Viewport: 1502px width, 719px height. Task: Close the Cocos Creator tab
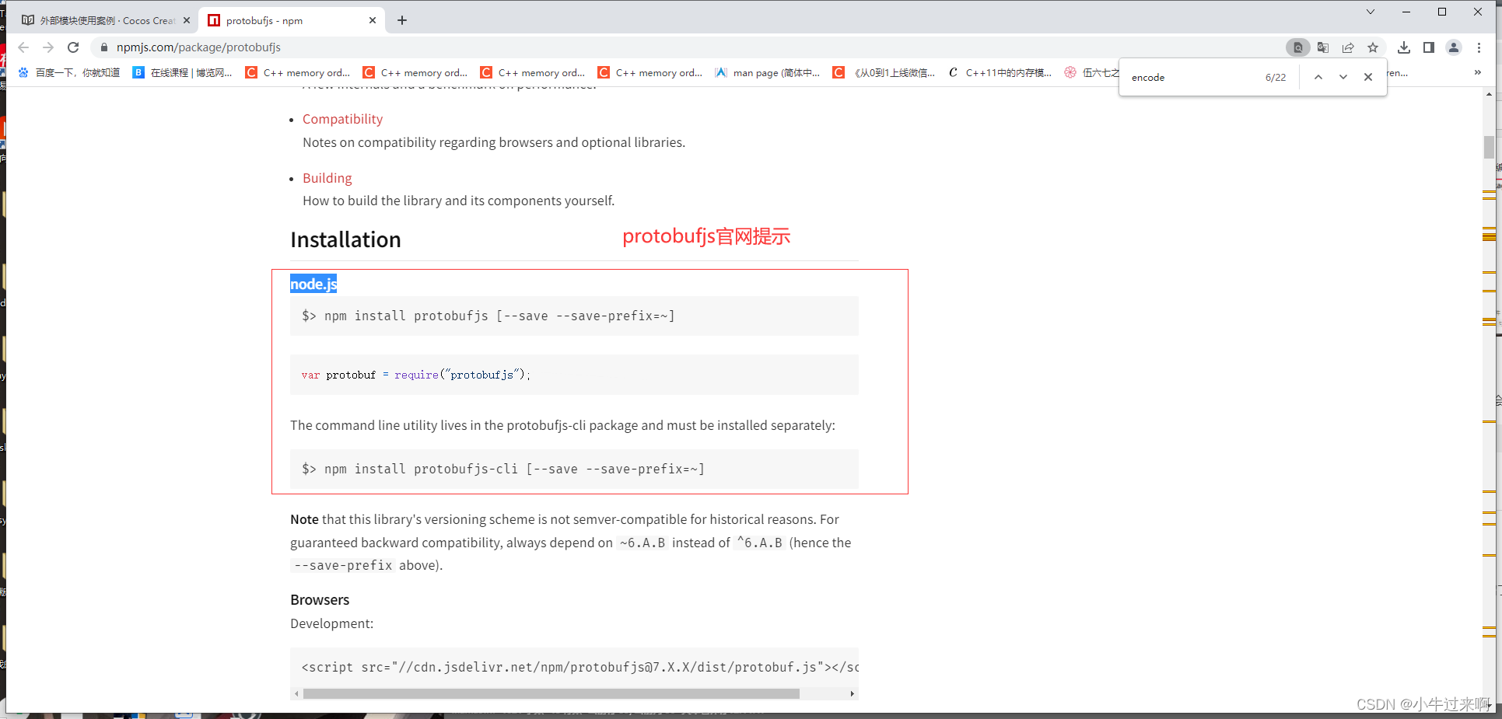[x=187, y=20]
